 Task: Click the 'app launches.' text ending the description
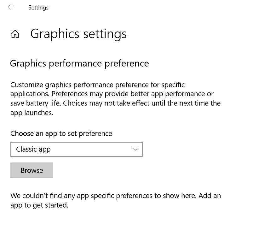point(32,113)
